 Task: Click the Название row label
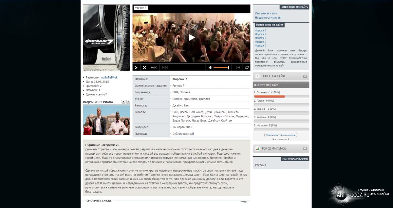(141, 79)
